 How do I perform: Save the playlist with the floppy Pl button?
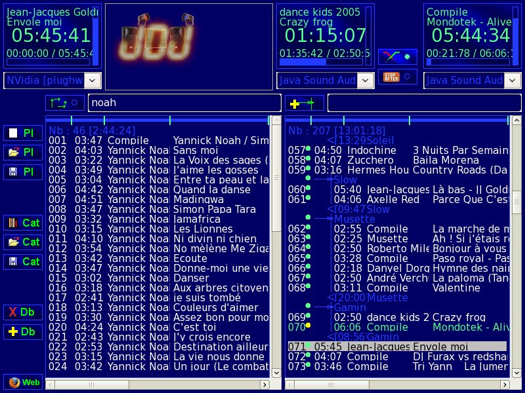(x=23, y=172)
